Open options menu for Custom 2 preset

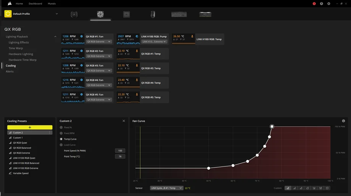[50, 132]
